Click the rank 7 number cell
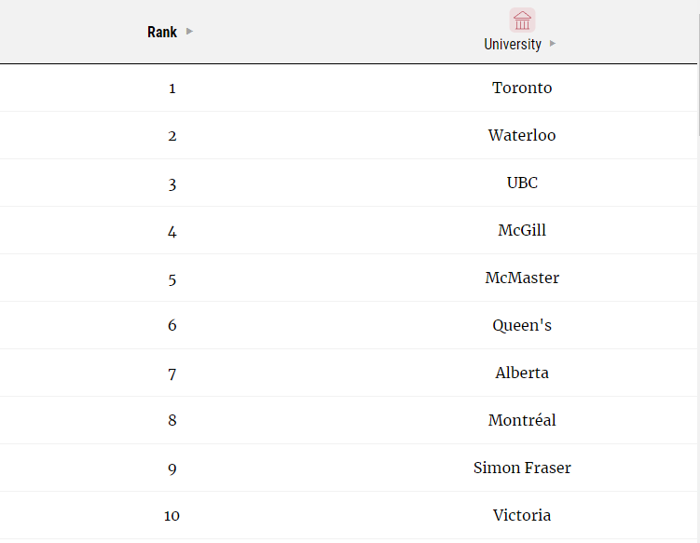This screenshot has height=543, width=700. coord(172,374)
